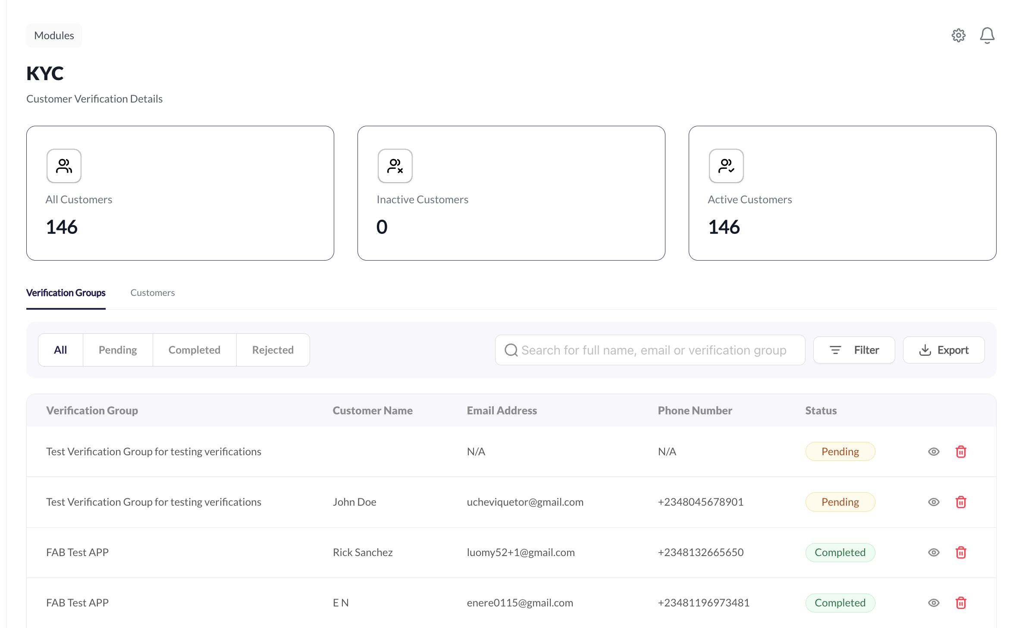Click the Modules button
The height and width of the screenshot is (628, 1016).
[53, 35]
